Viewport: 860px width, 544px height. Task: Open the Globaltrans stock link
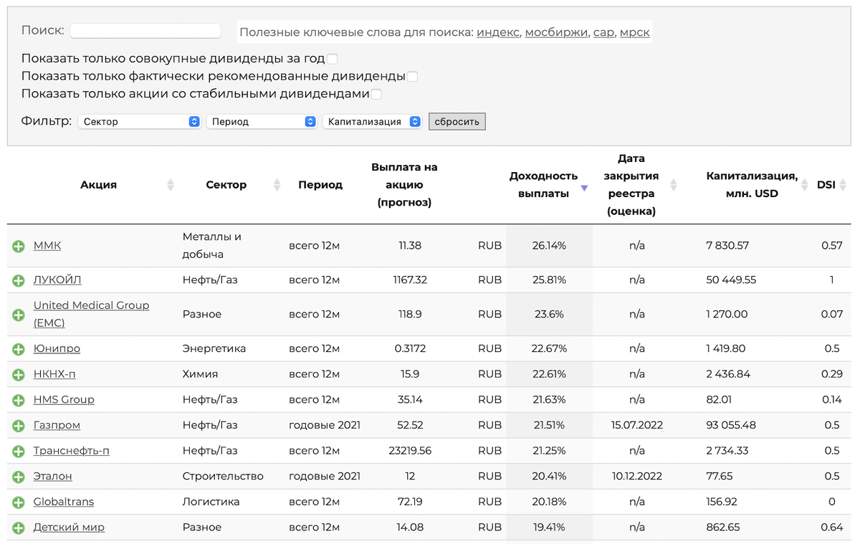(64, 502)
